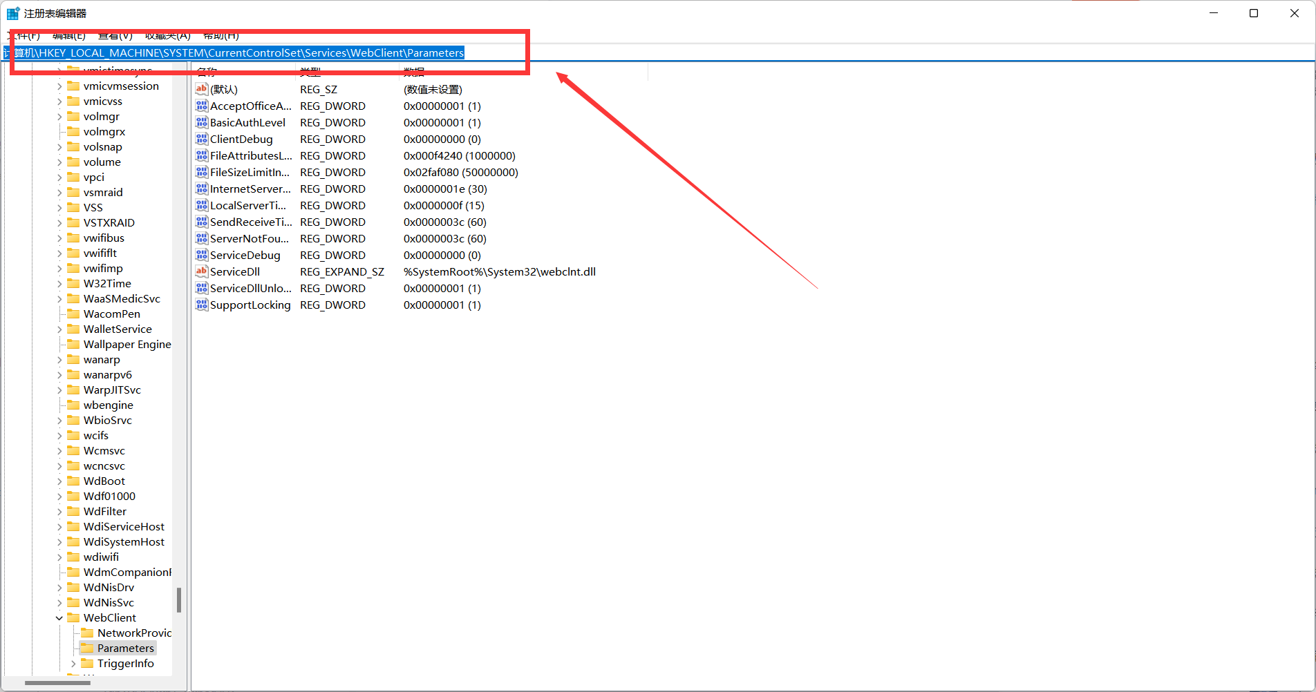Select the WdmCompanionF tree item

click(x=127, y=572)
